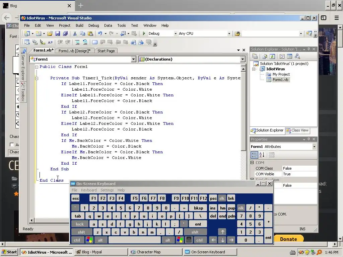
Task: Click the Navigate Backward icon
Action: 123,33
